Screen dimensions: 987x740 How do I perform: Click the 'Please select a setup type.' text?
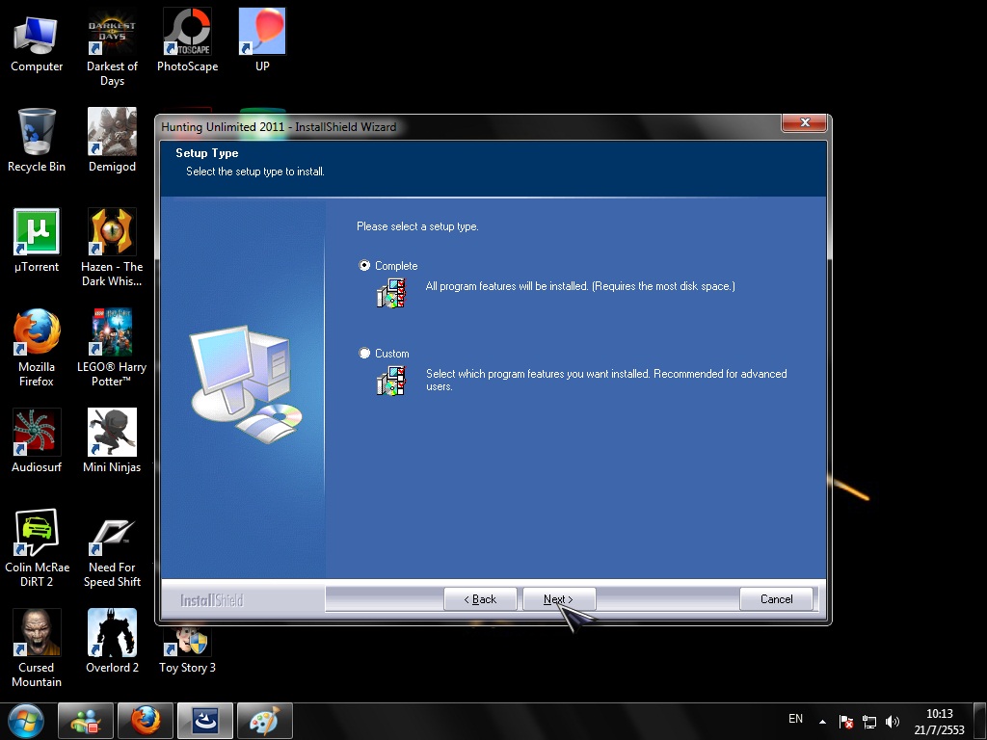(417, 226)
